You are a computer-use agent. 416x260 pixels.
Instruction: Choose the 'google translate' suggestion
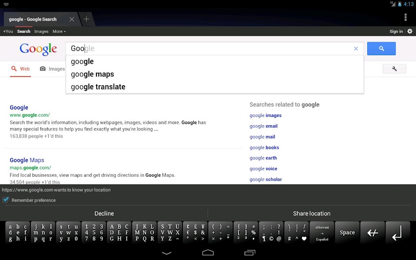[x=214, y=87]
